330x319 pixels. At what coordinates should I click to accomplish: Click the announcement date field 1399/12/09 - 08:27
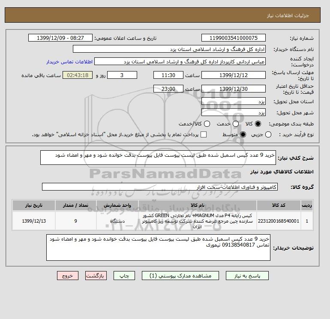click(60, 38)
